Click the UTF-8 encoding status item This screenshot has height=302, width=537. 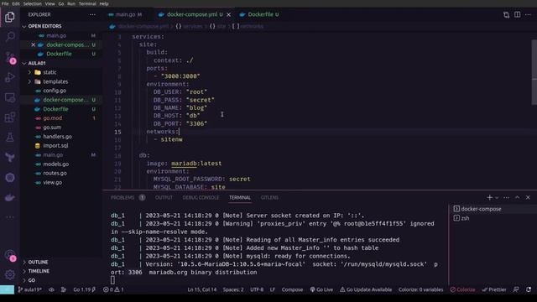[257, 289]
